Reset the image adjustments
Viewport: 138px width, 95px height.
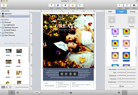122,86
